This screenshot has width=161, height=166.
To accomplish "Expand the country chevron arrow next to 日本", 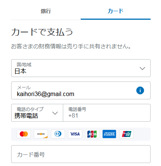I will tap(142, 68).
